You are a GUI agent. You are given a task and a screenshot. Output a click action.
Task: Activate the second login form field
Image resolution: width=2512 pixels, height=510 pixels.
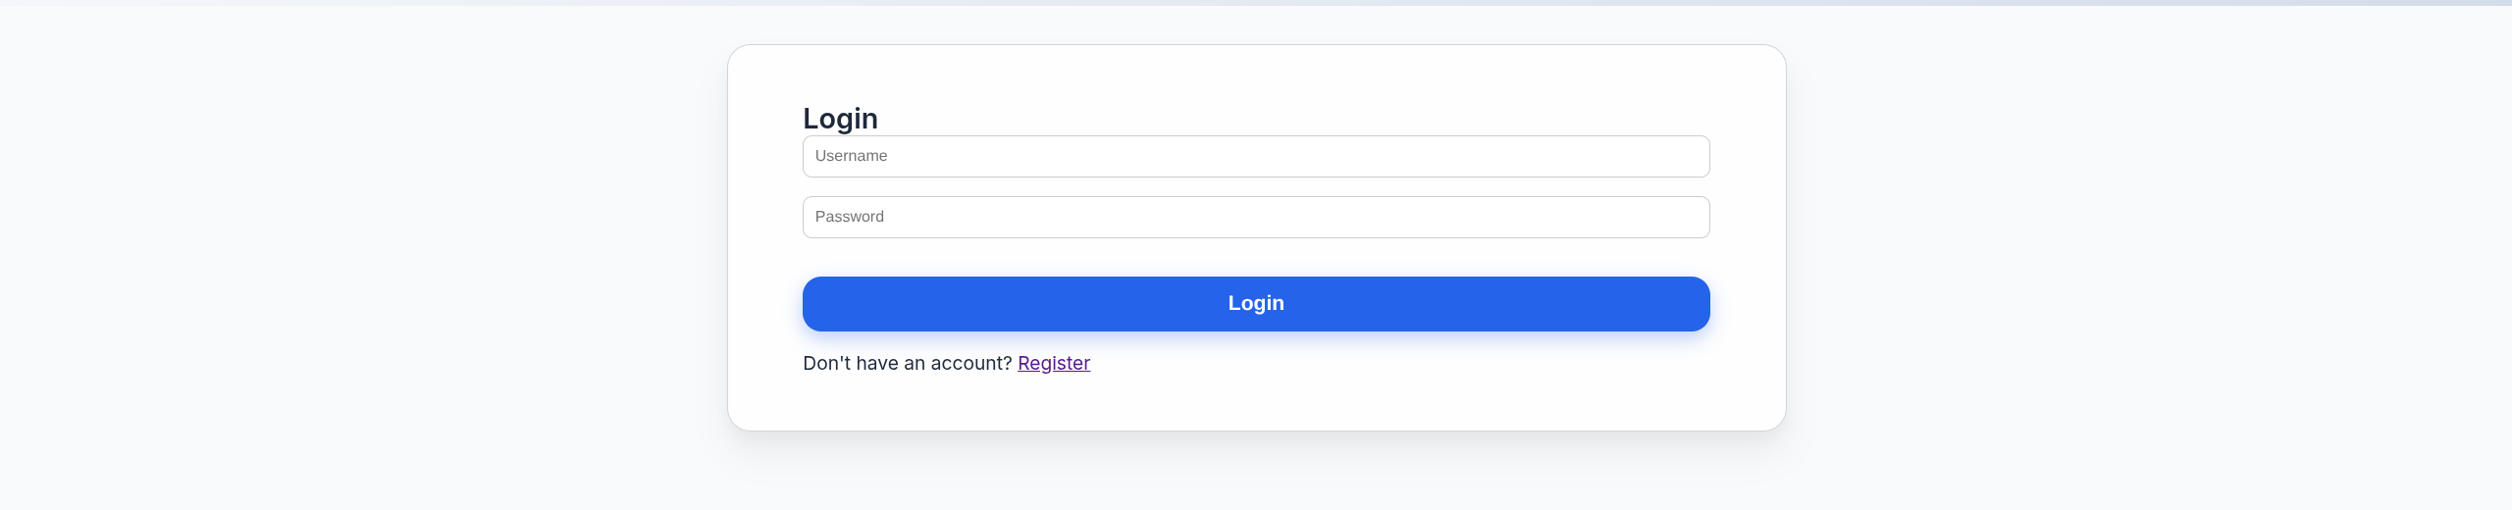[x=1256, y=217]
